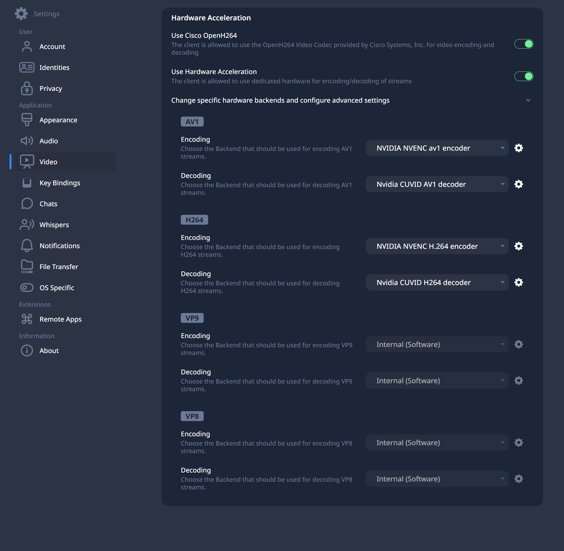Screen dimensions: 564x551
Task: Collapse the advanced hardware backends section
Action: point(528,100)
